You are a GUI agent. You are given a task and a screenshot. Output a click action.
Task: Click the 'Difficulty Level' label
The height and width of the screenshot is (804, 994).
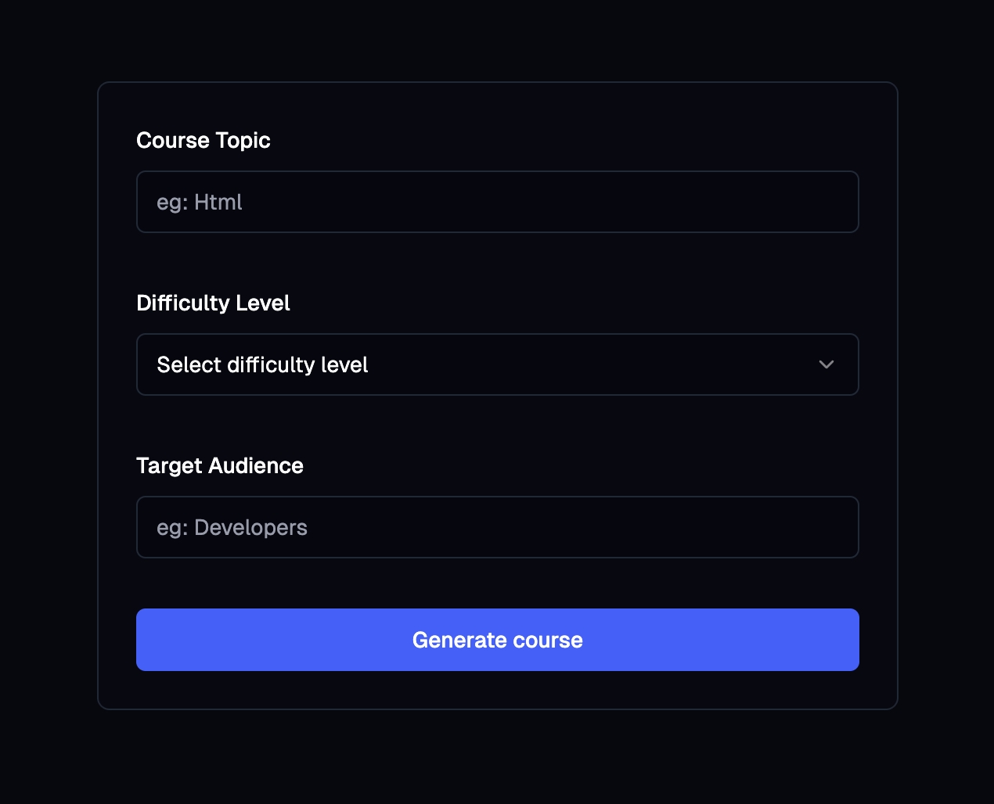coord(213,303)
